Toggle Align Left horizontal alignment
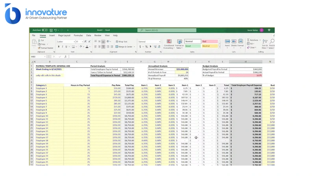This screenshot has width=315, height=177. click(96, 47)
